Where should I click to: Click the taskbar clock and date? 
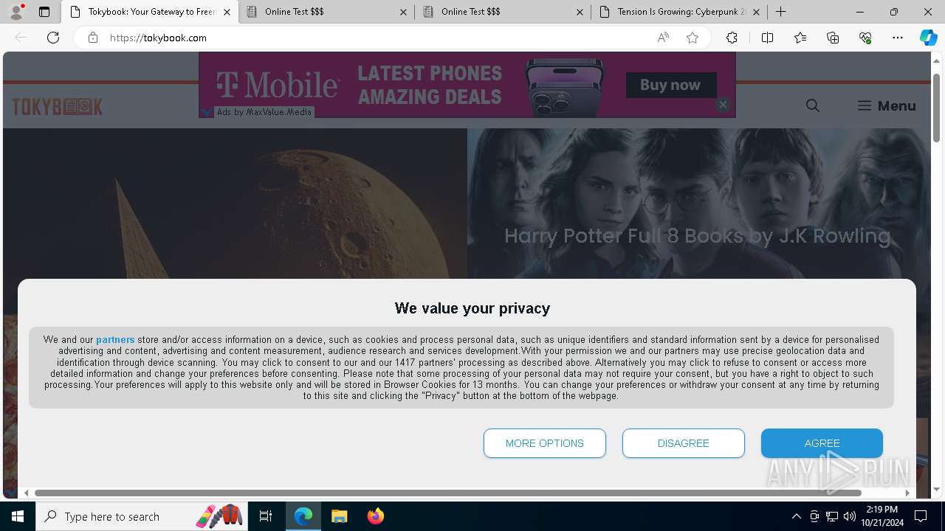click(882, 516)
